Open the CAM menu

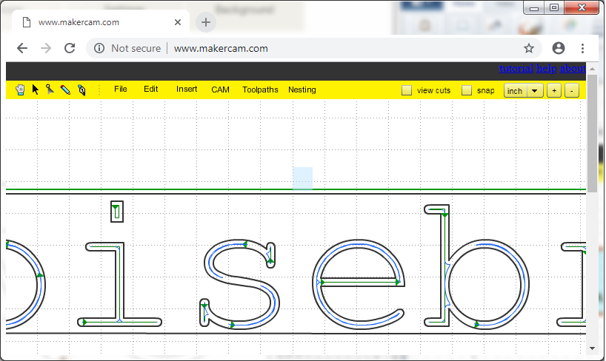tap(220, 90)
